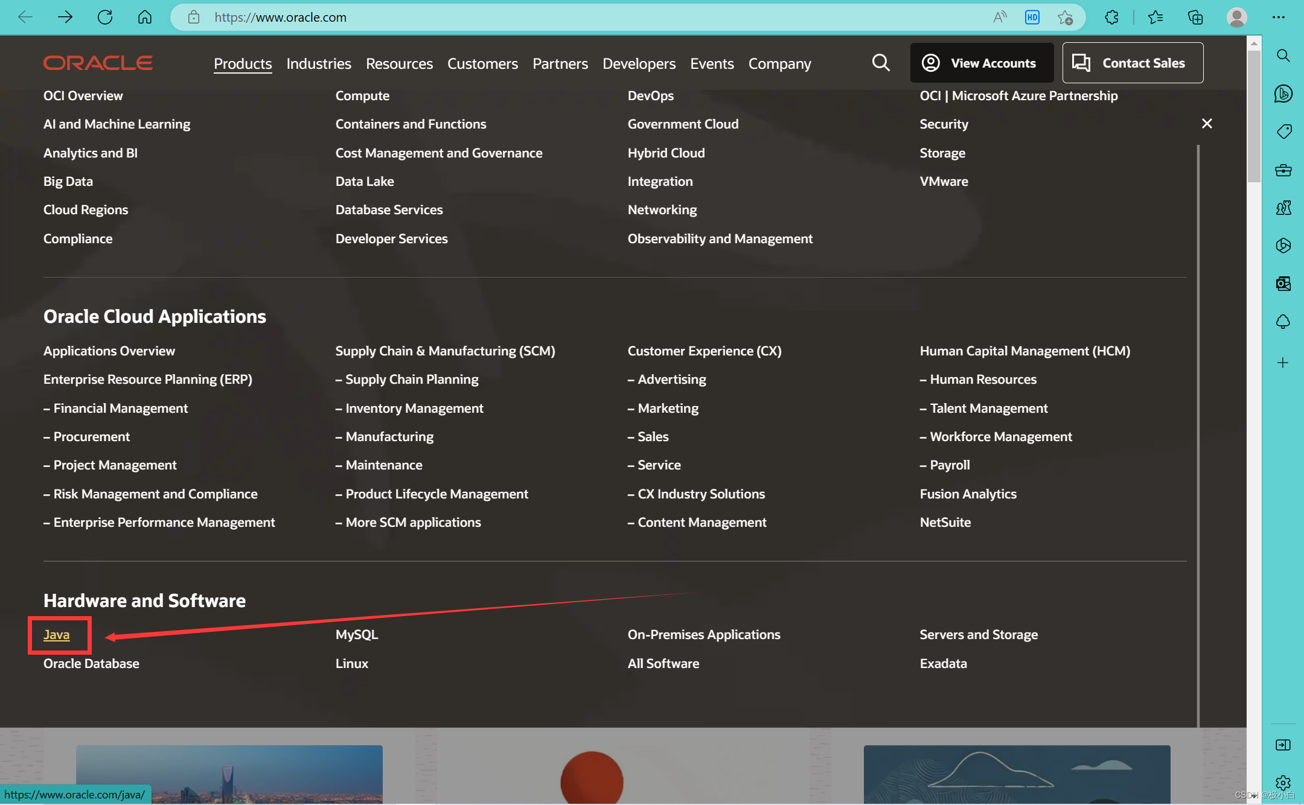Open the Products menu

[243, 63]
